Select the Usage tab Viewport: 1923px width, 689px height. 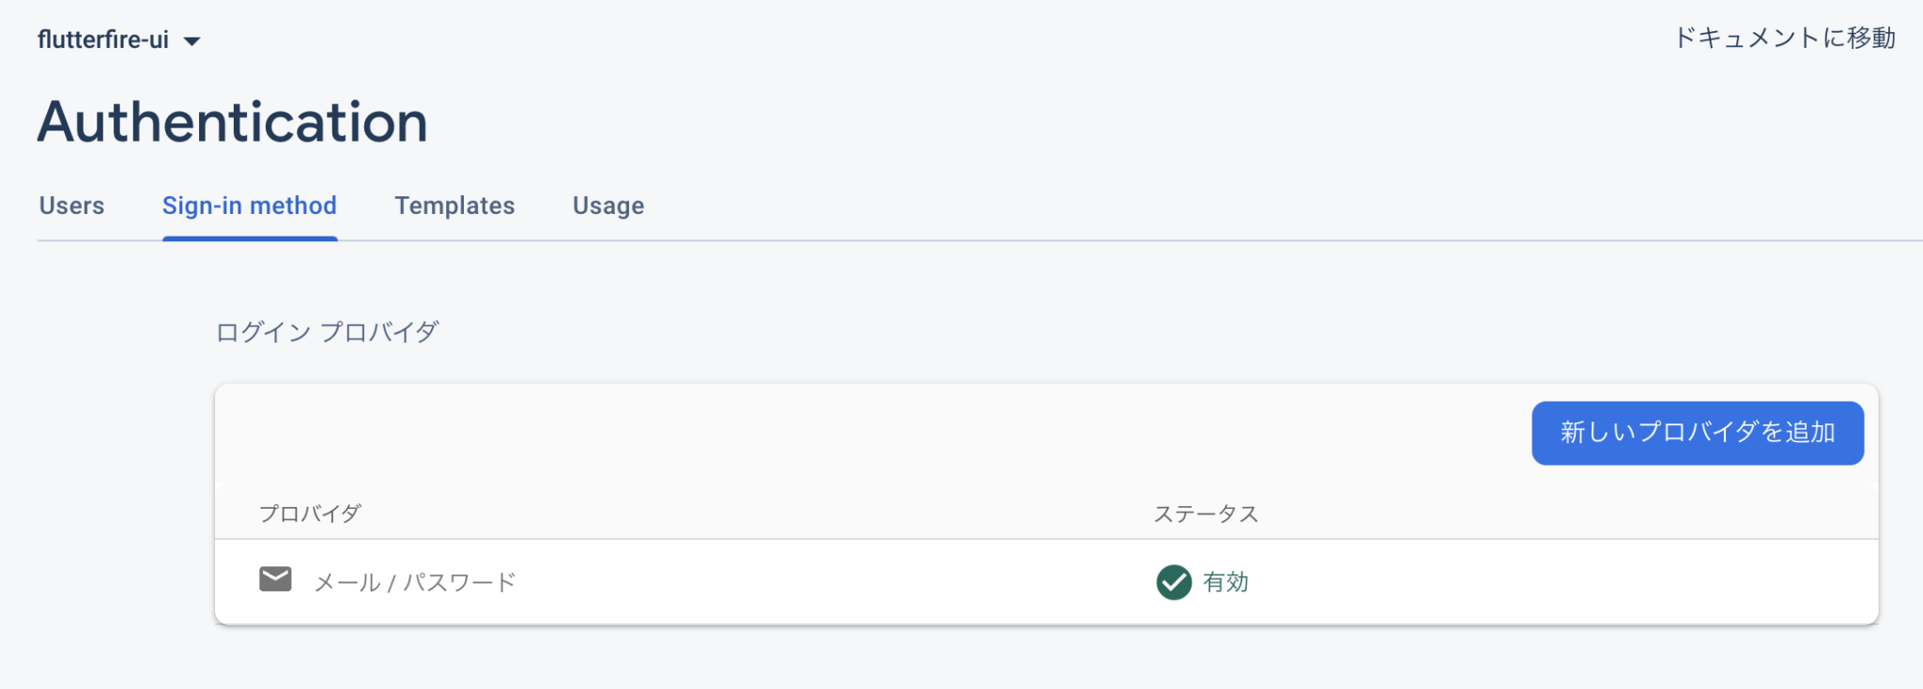[608, 205]
